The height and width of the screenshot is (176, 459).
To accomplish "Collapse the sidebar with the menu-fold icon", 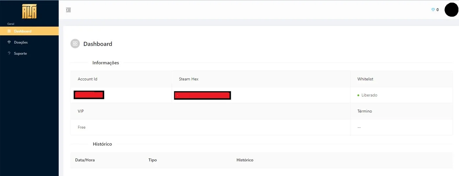I will point(68,10).
